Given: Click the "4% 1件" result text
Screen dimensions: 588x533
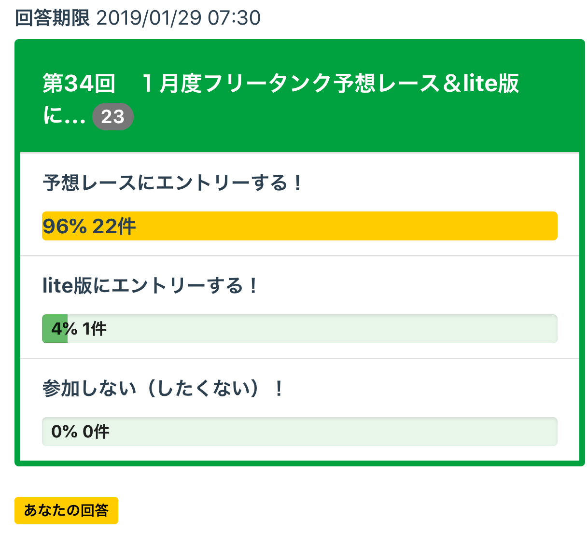Looking at the screenshot, I should 79,329.
